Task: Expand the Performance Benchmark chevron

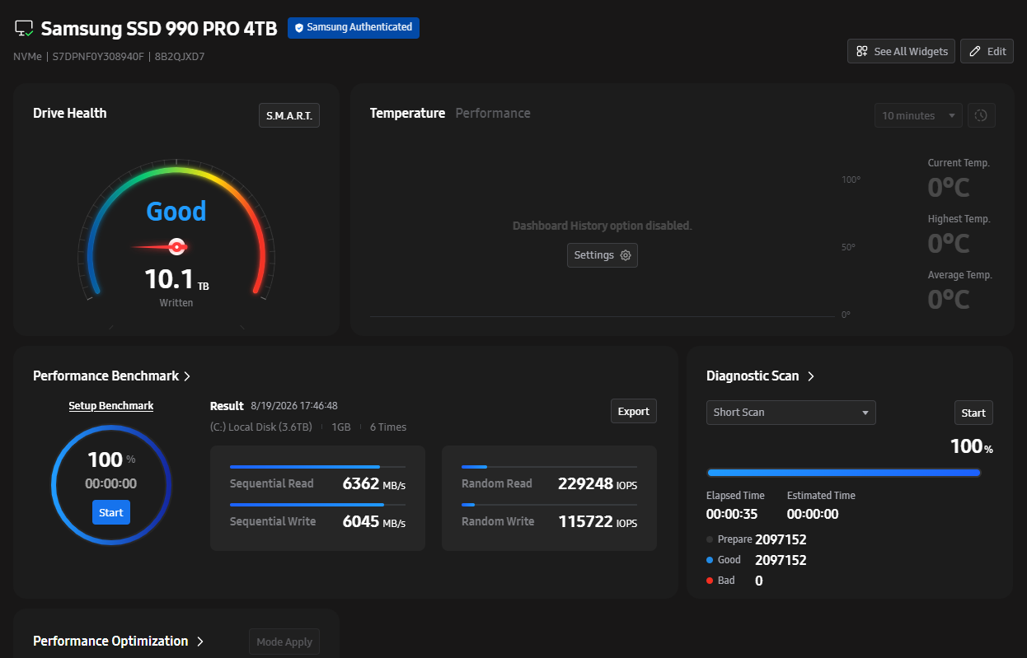Action: (187, 376)
